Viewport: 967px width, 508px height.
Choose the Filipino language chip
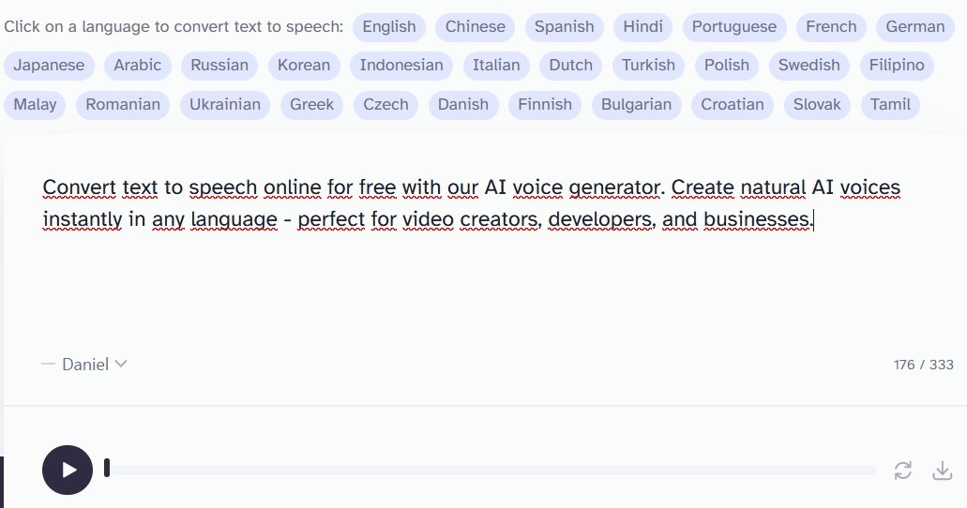point(897,66)
